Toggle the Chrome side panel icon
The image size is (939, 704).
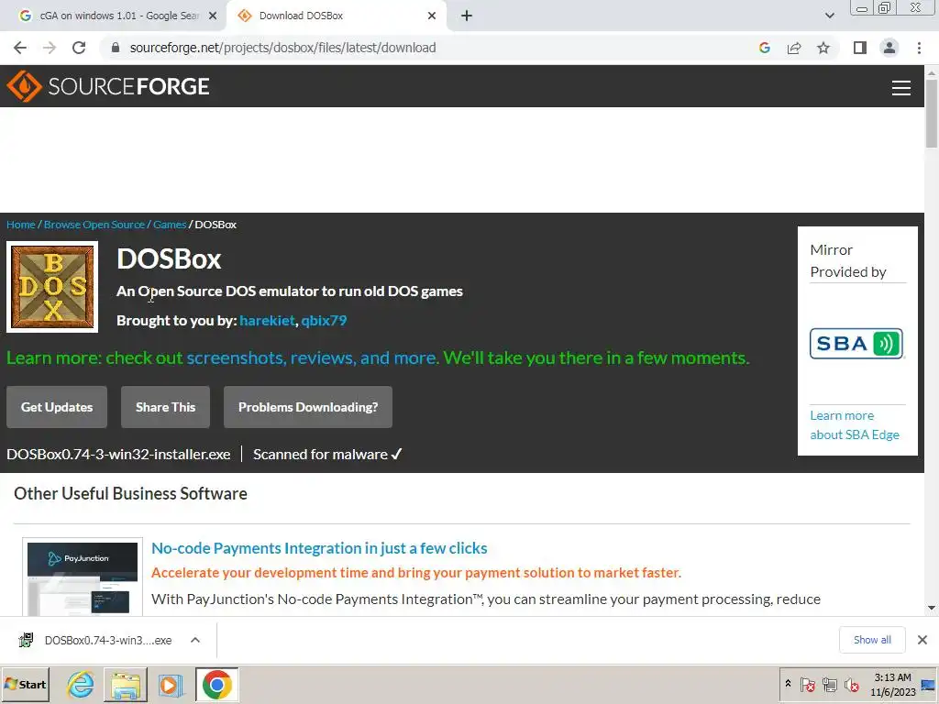(860, 48)
